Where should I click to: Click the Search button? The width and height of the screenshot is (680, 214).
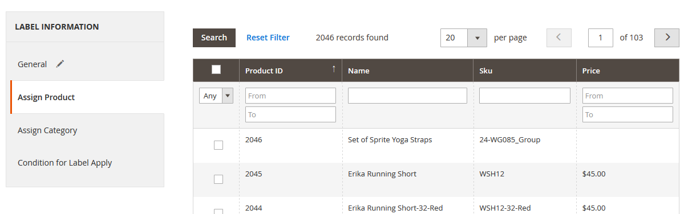(214, 38)
